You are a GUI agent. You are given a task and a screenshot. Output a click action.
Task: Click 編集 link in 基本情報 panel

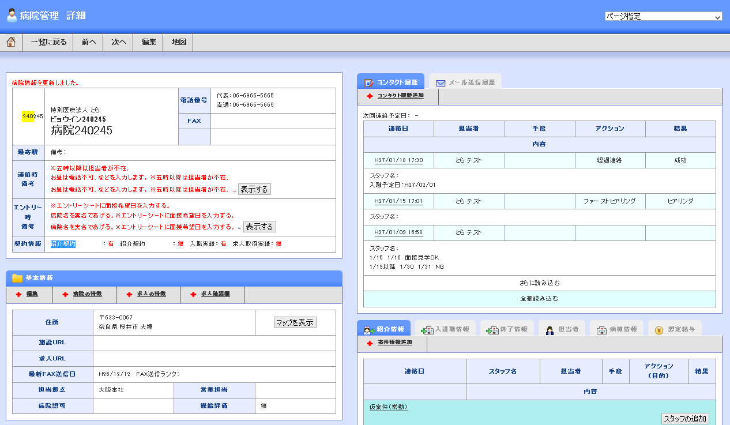click(x=32, y=294)
